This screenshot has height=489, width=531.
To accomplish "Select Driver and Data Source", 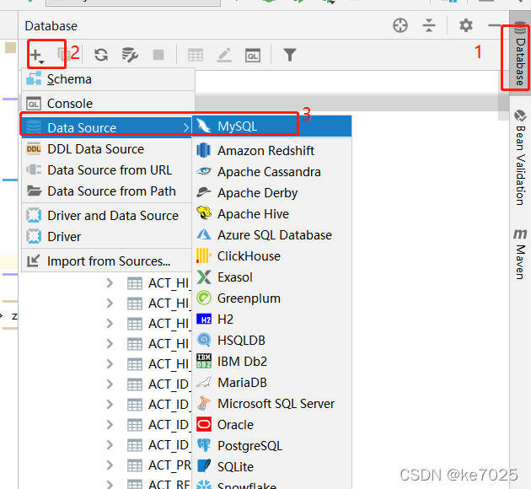I will (107, 215).
